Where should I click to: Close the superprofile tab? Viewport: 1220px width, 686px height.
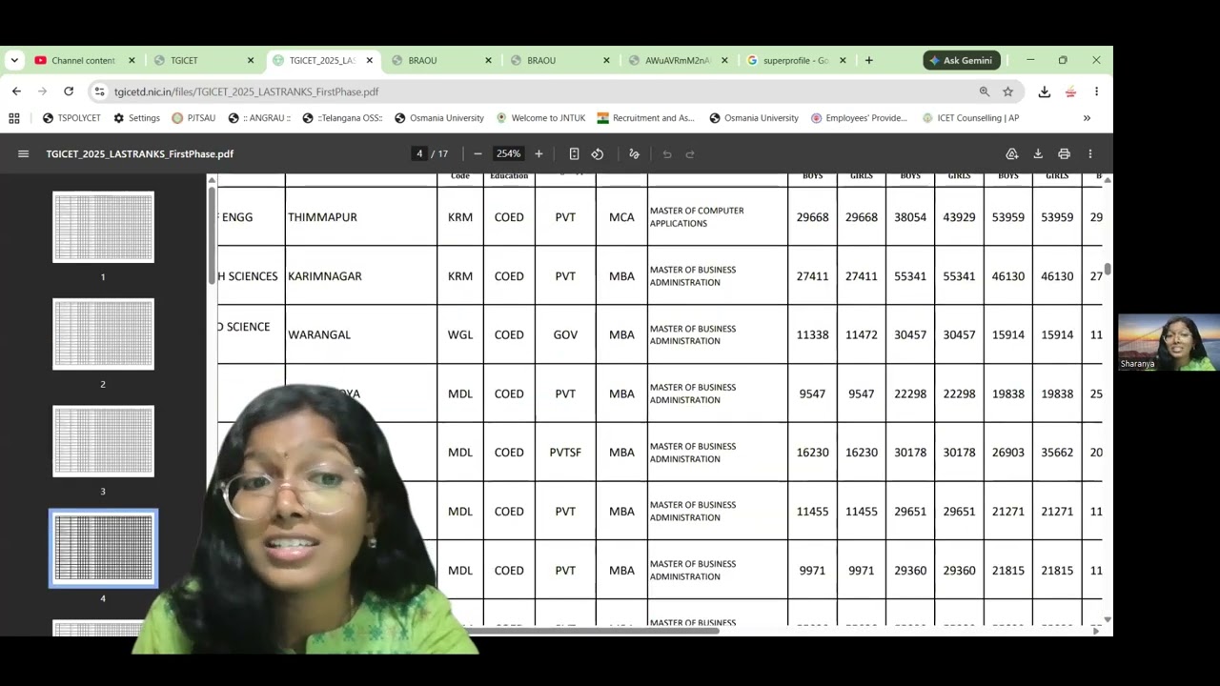click(843, 60)
